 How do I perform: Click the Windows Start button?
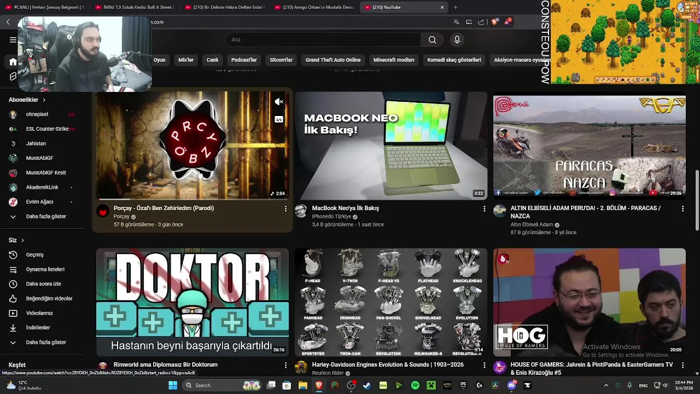pos(173,385)
